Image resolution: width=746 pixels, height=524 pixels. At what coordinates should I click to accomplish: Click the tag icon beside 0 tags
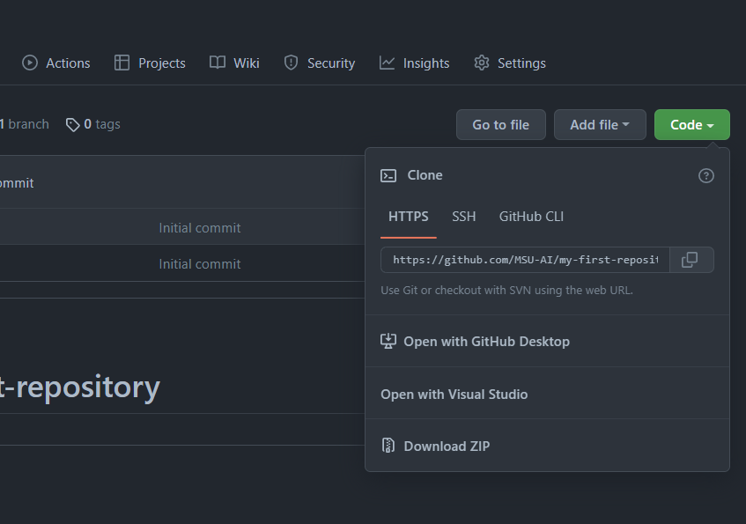72,125
